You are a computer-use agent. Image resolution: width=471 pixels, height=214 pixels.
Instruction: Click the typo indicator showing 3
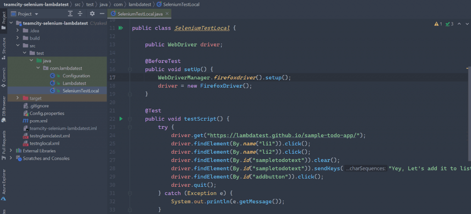tap(449, 24)
